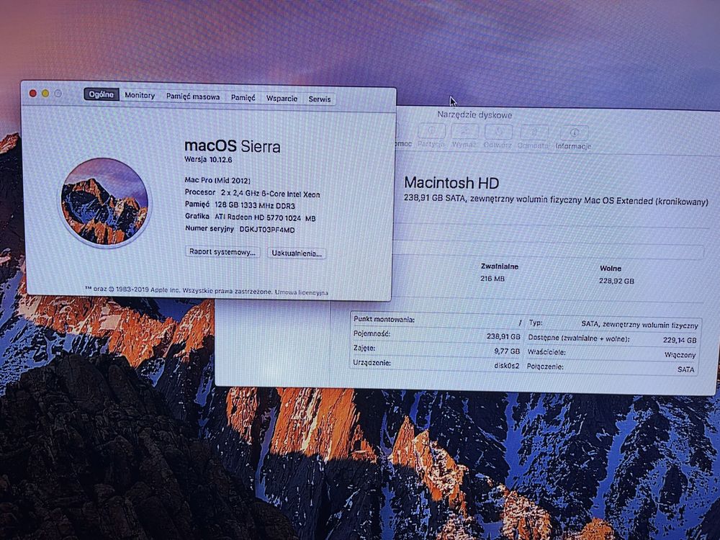The image size is (720, 540).
Task: Click the Apple copyright 1983-2019 text
Action: 178,290
